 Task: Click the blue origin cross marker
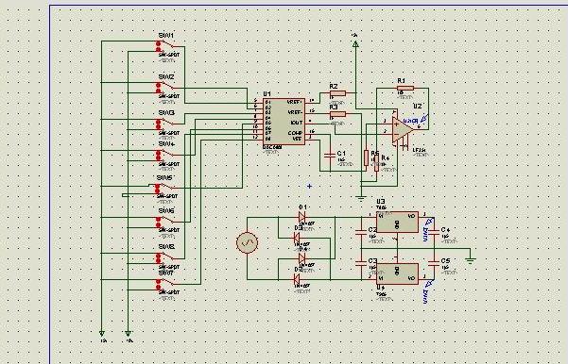point(309,186)
